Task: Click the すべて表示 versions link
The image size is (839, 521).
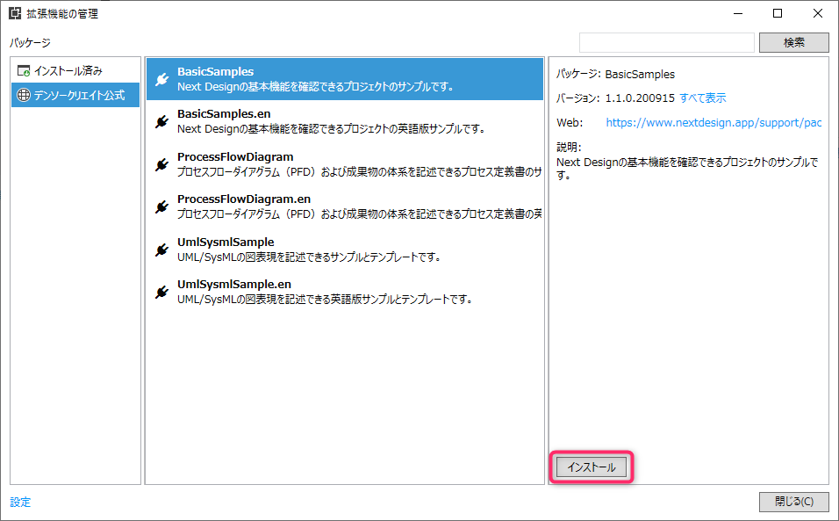Action: [703, 98]
